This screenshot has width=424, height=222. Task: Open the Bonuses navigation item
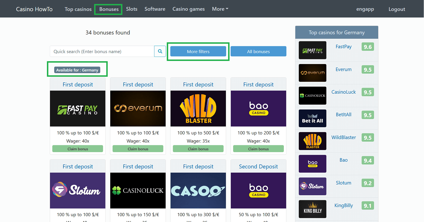coord(109,9)
